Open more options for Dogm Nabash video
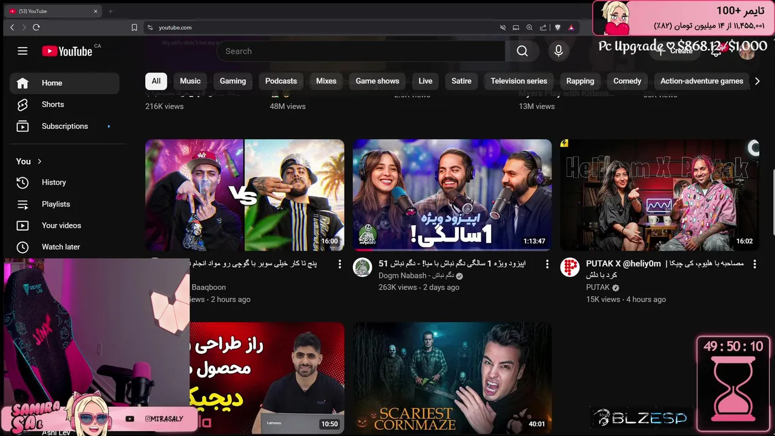This screenshot has width=775, height=436. tap(547, 264)
